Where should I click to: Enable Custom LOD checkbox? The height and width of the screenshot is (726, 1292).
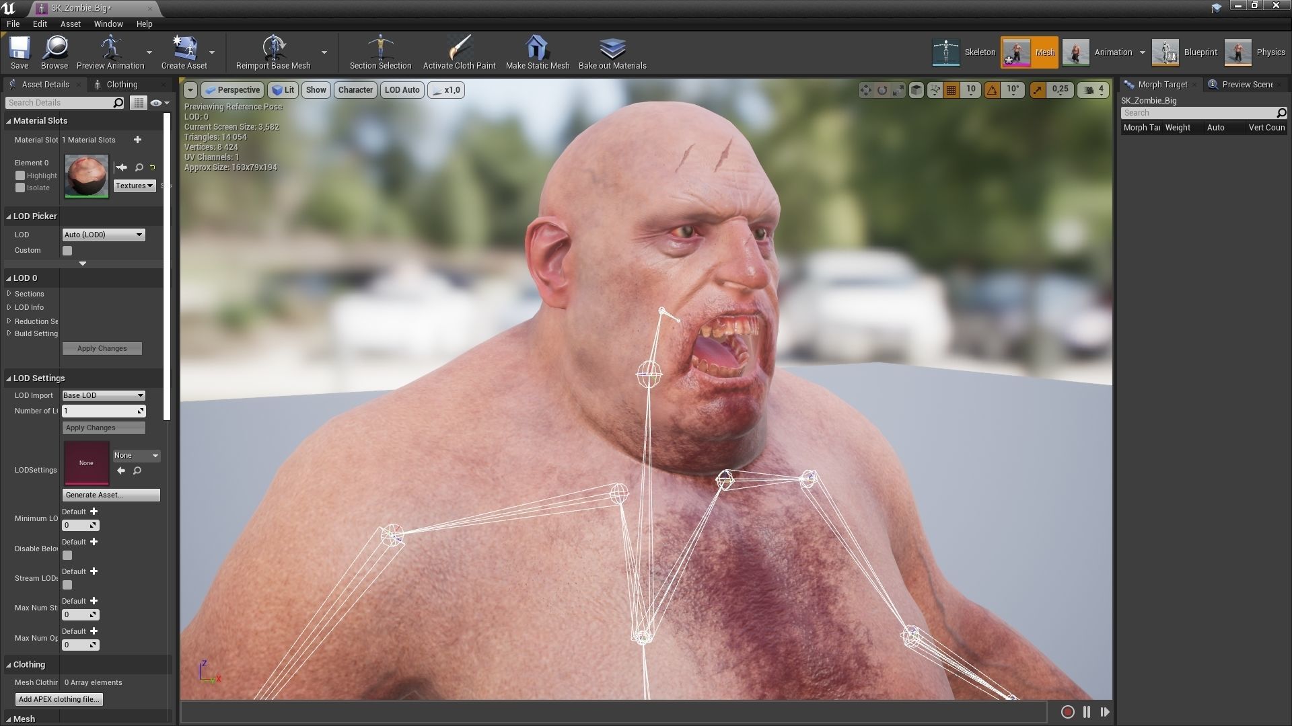click(x=67, y=251)
